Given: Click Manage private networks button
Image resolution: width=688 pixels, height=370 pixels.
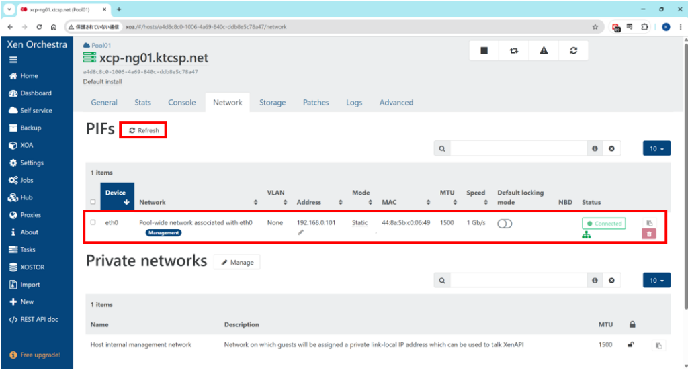Looking at the screenshot, I should pos(236,263).
